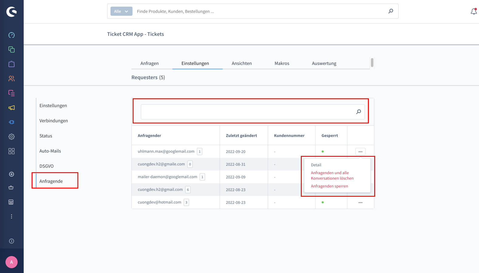Open DSGVO in left settings menu

[x=46, y=166]
